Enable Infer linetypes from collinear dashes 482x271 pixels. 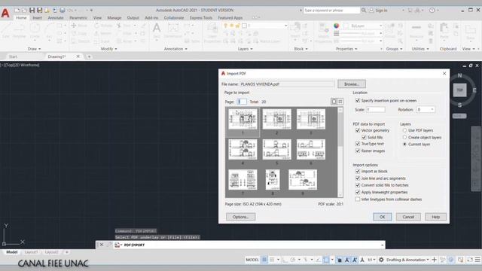point(358,199)
